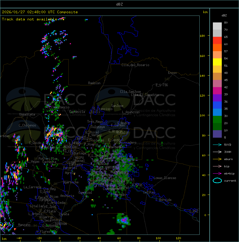Click the Clla.del_Rosario map label
This screenshot has height=242, width=239.
pos(135,65)
